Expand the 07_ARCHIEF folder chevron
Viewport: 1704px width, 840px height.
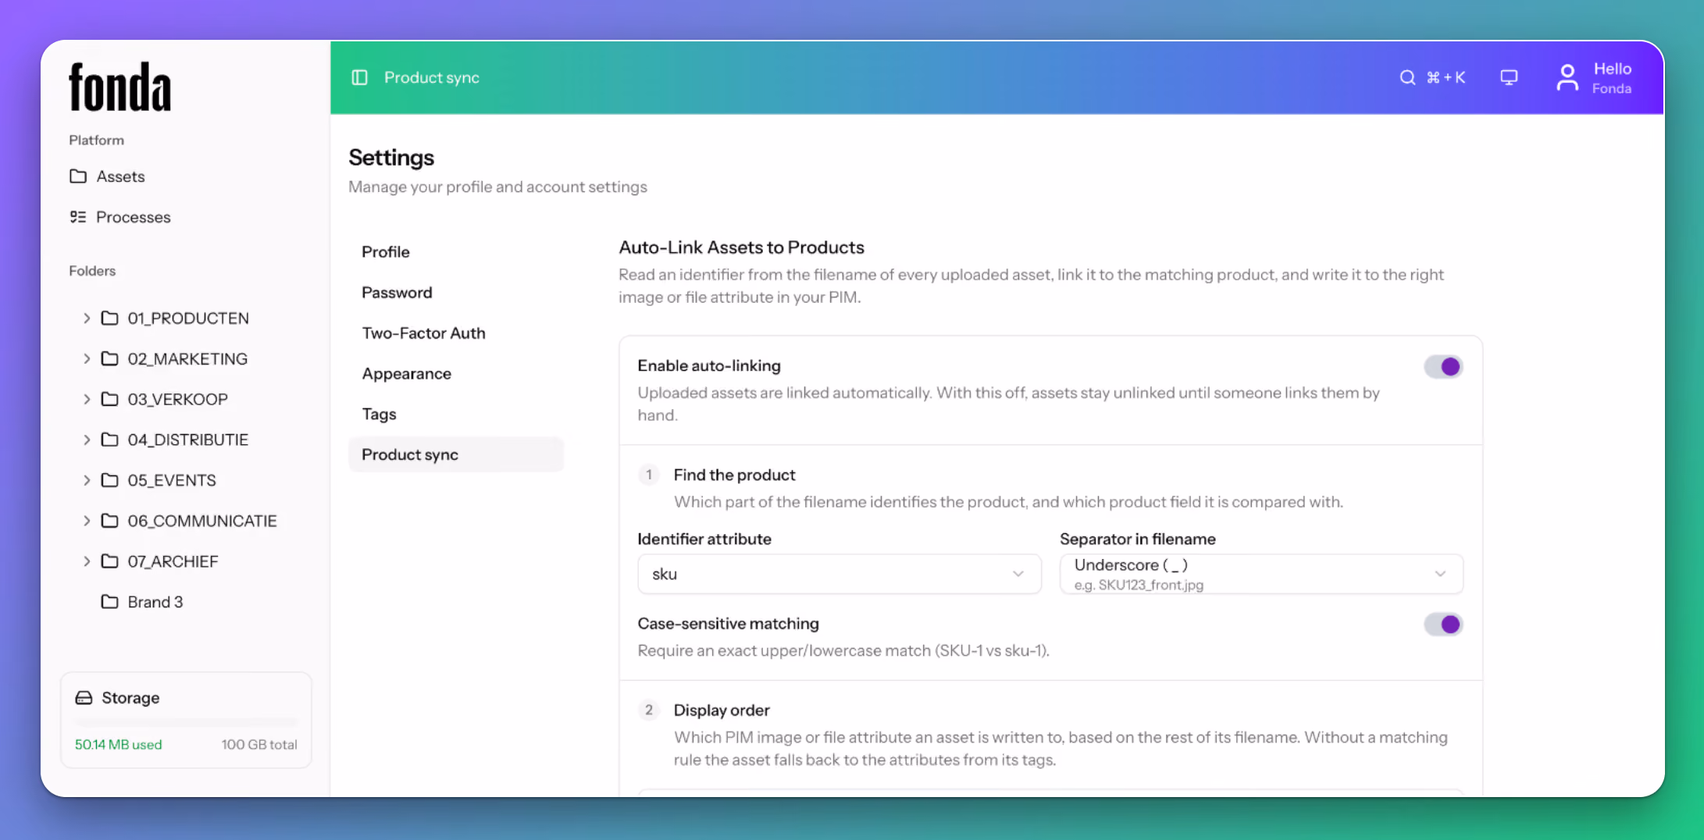click(x=87, y=561)
